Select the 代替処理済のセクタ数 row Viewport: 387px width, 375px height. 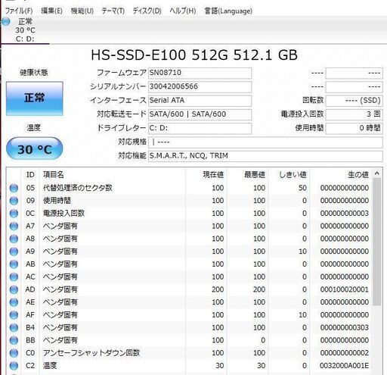click(189, 188)
